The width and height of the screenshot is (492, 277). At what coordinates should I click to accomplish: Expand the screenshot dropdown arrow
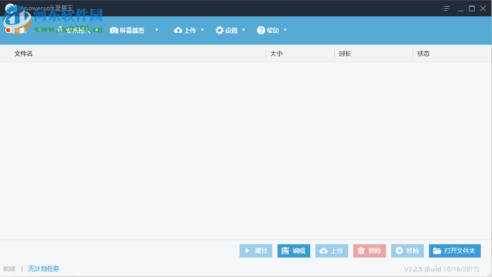coord(157,30)
